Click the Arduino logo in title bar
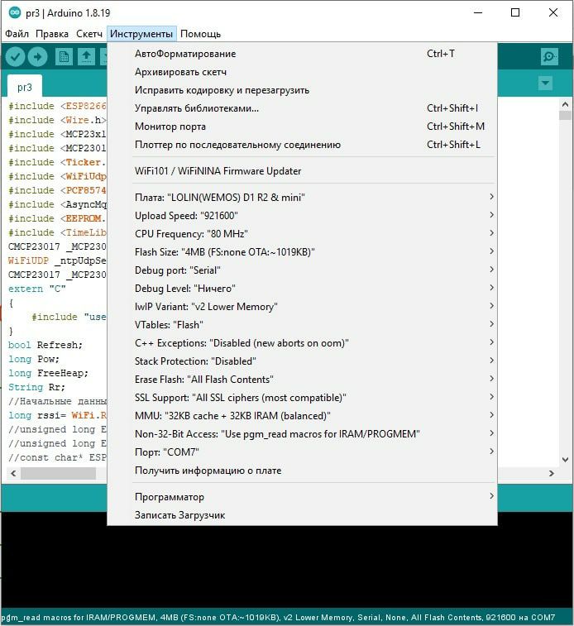The image size is (574, 626). click(x=15, y=12)
